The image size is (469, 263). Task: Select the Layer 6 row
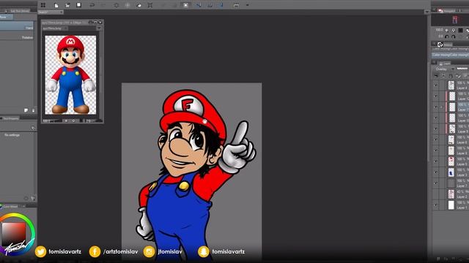(451, 150)
